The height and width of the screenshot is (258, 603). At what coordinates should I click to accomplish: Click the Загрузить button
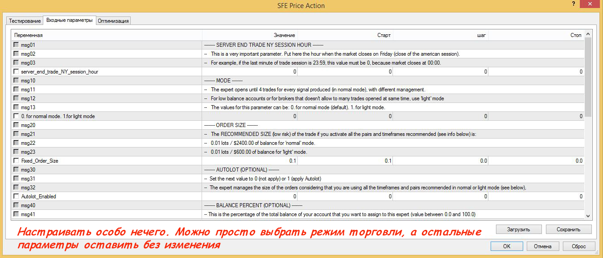(518, 229)
